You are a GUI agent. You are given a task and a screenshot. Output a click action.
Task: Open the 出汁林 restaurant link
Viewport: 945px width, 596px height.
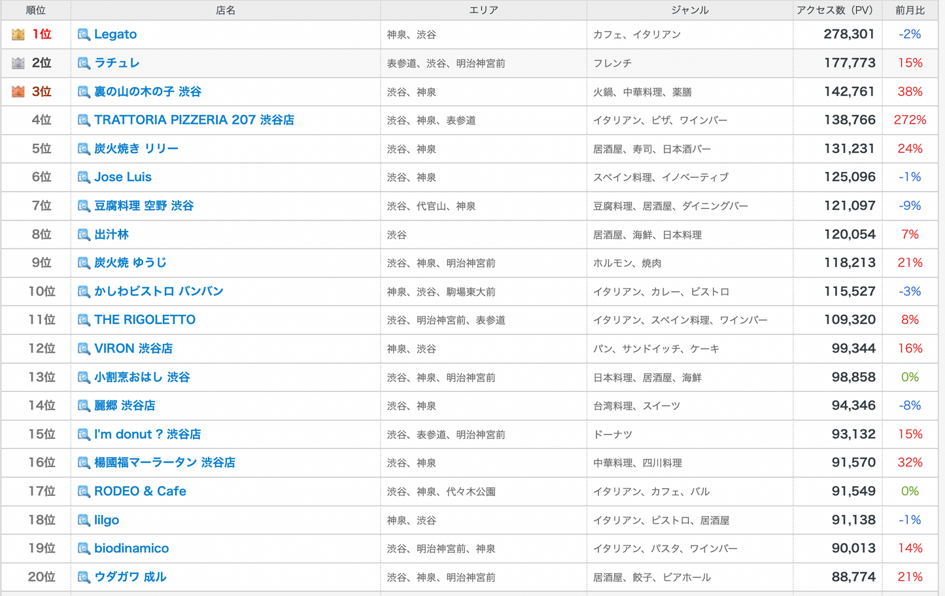(x=111, y=234)
